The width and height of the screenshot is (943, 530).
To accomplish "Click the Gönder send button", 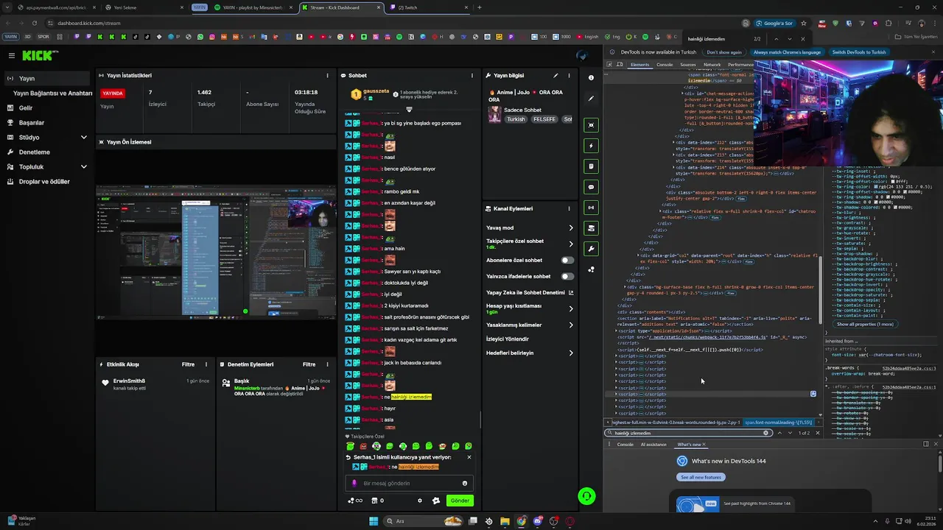I will click(460, 501).
